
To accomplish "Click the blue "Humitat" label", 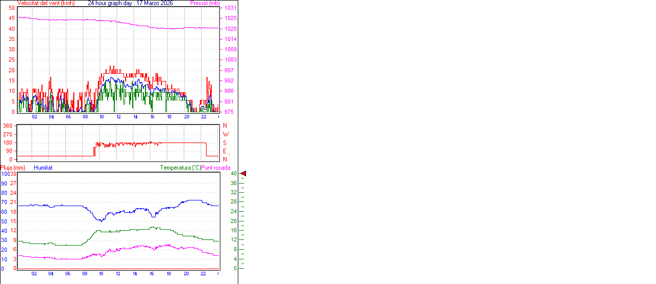I will point(43,168).
